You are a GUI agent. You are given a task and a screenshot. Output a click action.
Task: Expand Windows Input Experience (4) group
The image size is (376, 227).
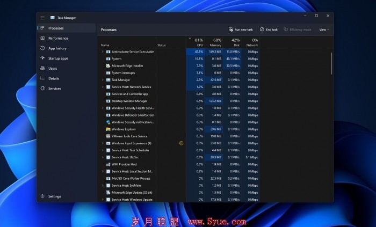point(103,143)
